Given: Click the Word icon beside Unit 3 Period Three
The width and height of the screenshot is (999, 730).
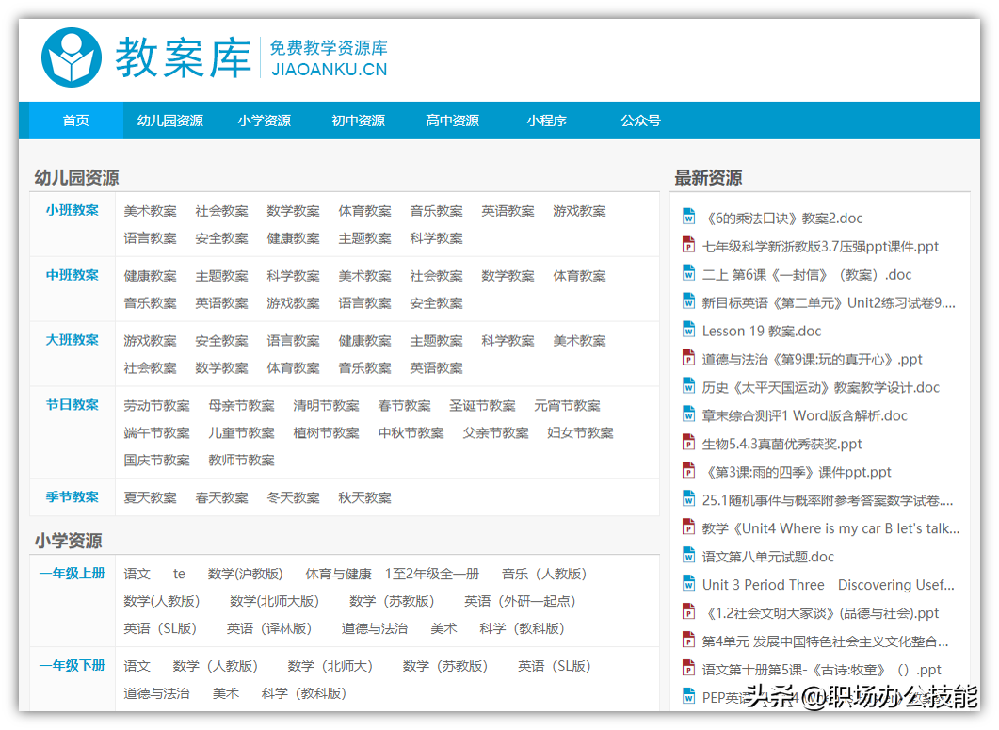Looking at the screenshot, I should point(690,584).
